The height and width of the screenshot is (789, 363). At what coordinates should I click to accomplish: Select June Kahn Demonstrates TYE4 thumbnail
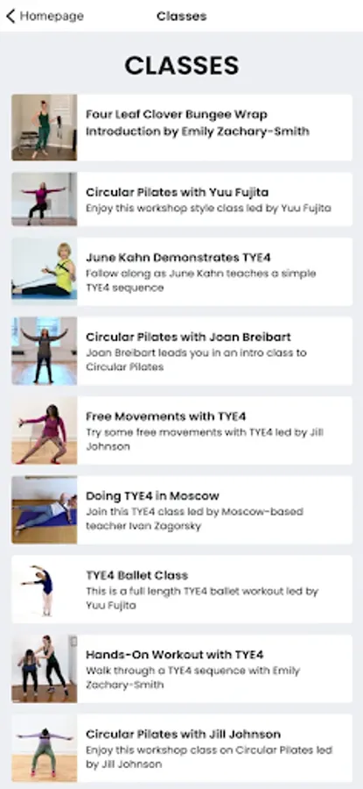click(x=45, y=272)
